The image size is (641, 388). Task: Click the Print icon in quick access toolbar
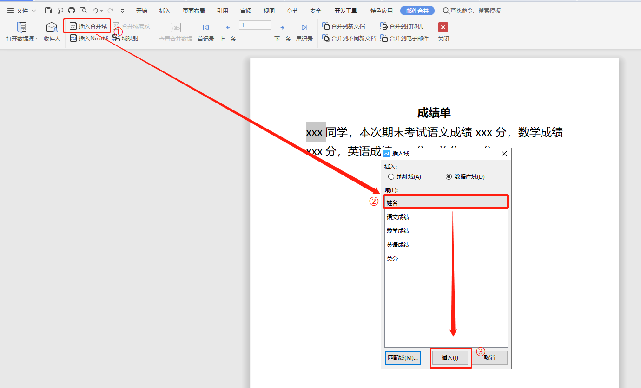[x=72, y=11]
